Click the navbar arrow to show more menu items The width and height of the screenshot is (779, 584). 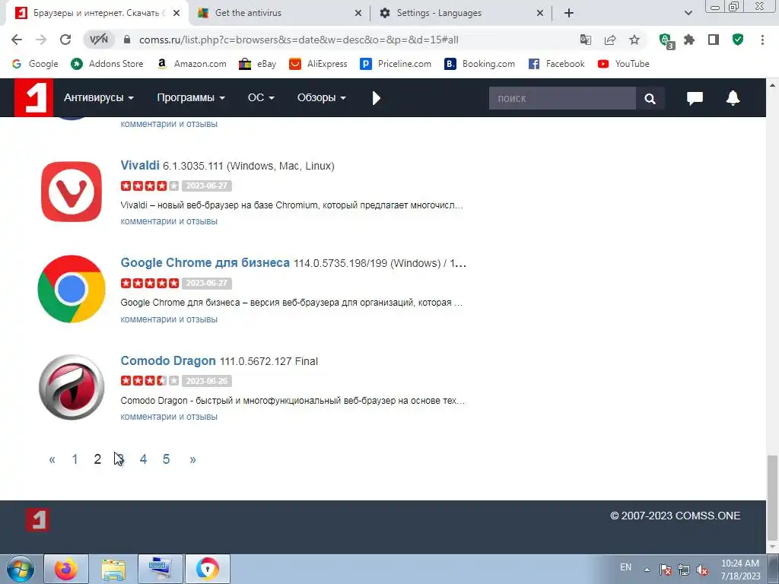(376, 98)
